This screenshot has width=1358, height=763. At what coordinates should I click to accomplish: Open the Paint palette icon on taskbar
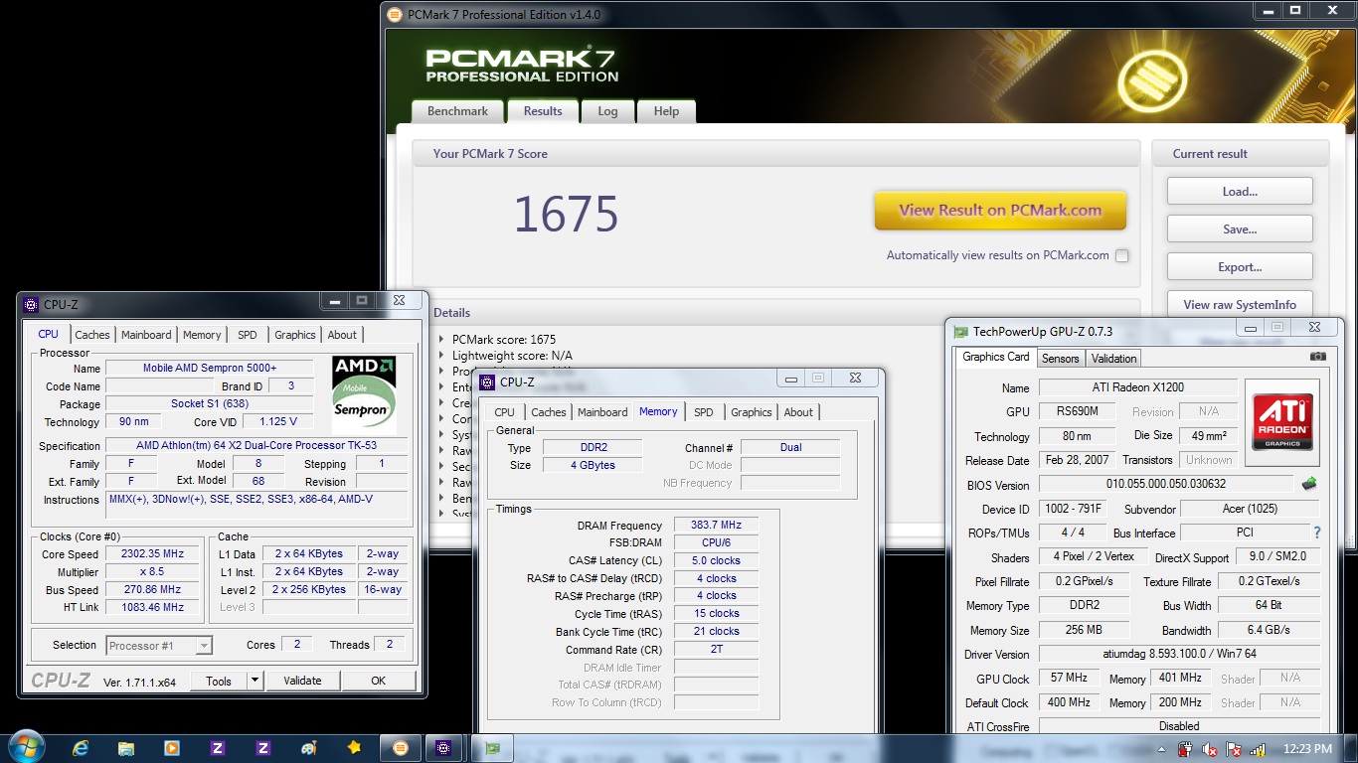click(308, 748)
